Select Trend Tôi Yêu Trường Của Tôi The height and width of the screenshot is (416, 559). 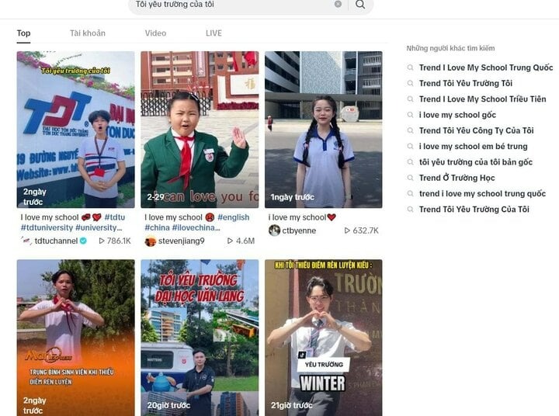coord(474,210)
